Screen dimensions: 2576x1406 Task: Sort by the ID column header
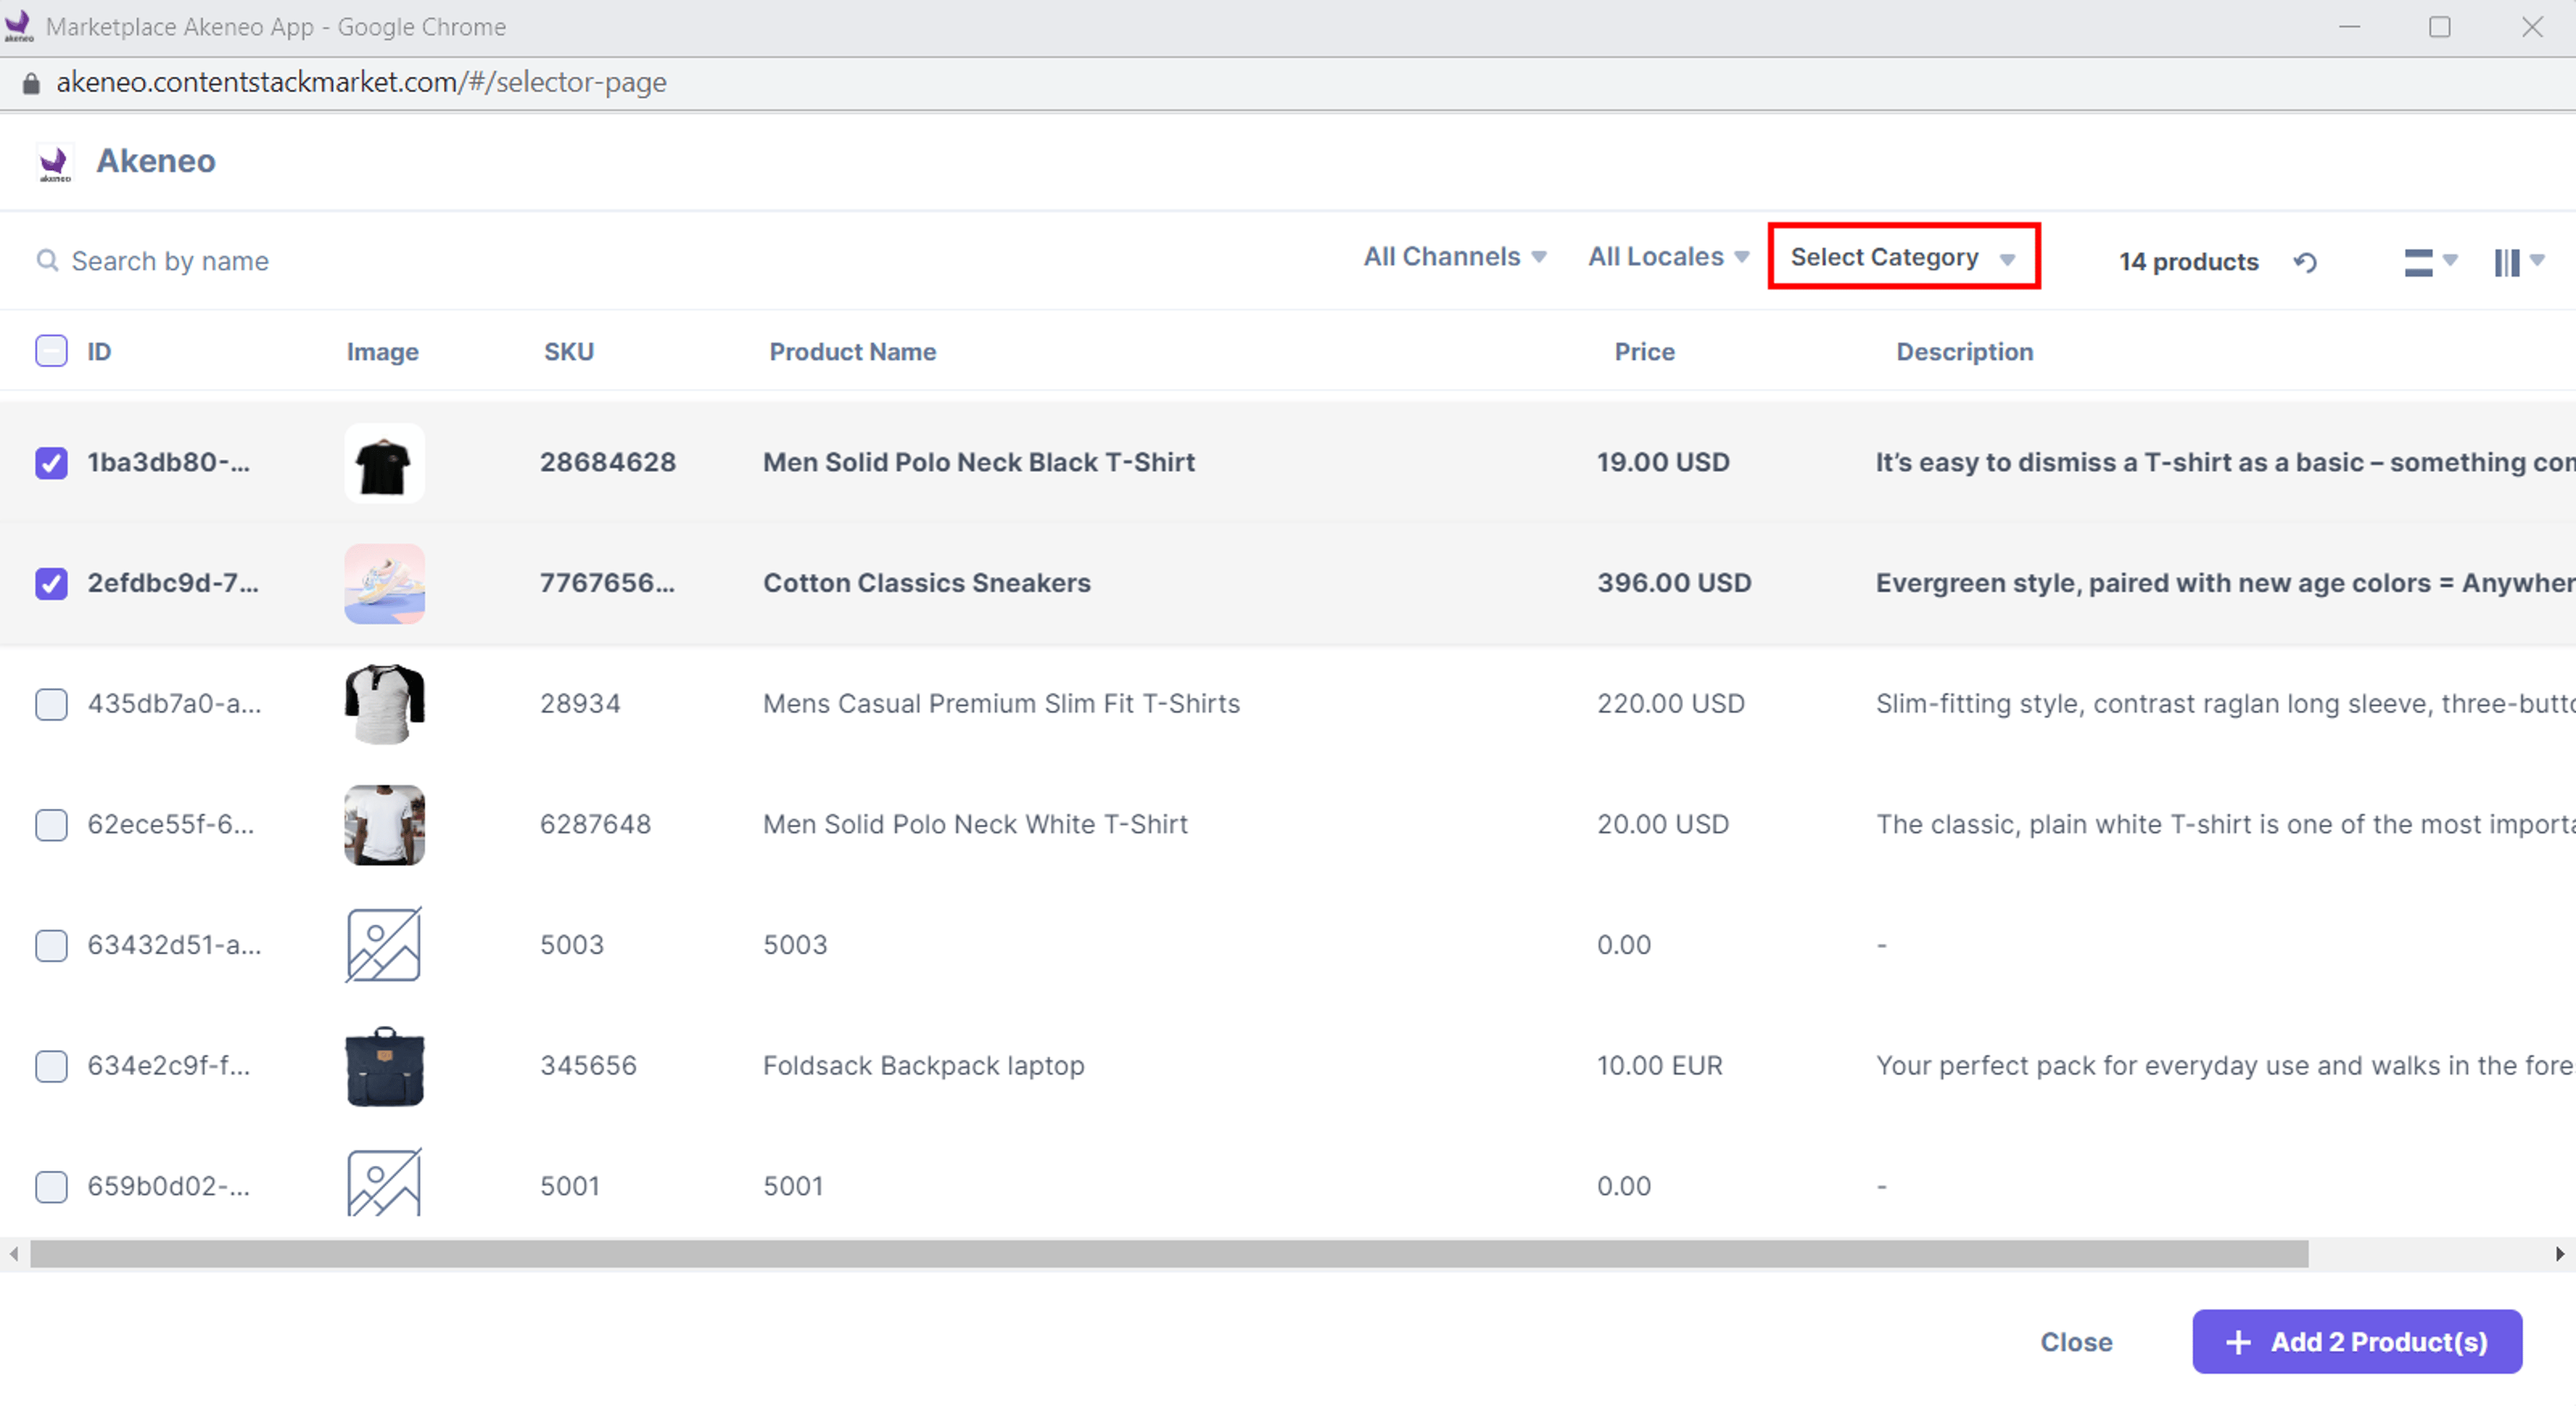point(99,352)
